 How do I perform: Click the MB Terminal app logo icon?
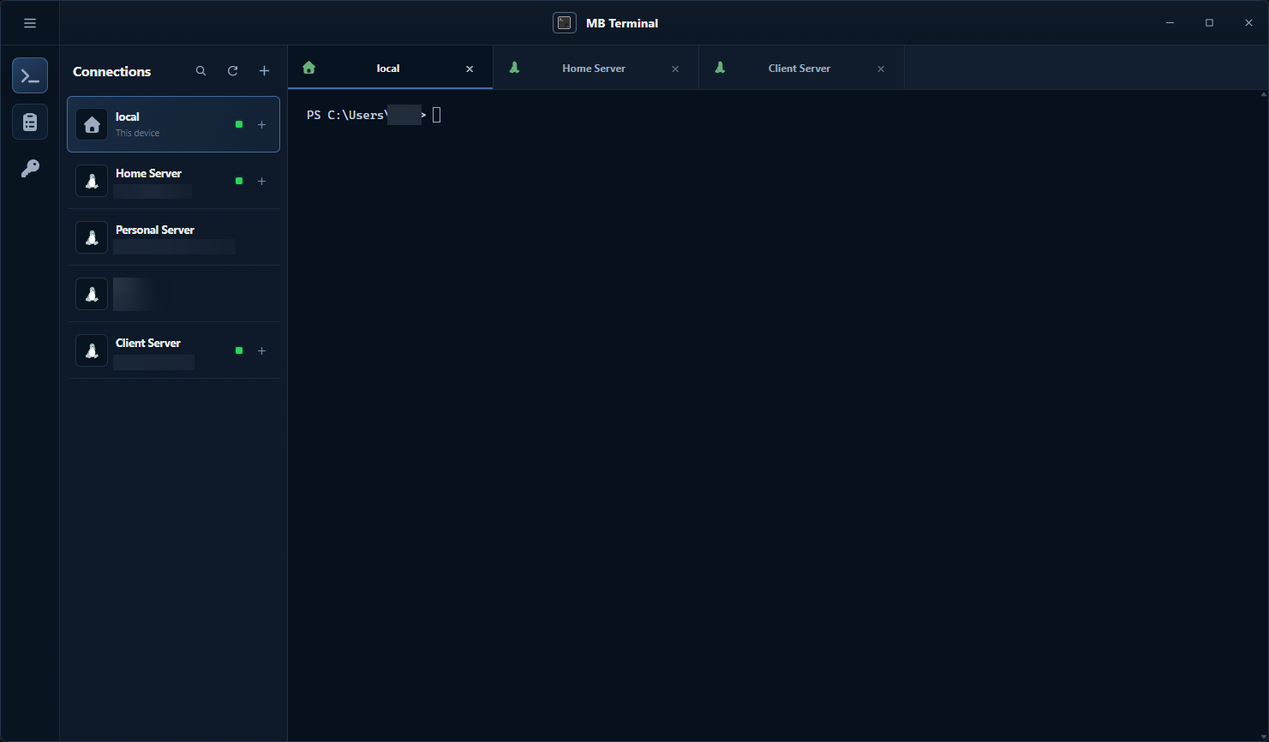pos(565,23)
